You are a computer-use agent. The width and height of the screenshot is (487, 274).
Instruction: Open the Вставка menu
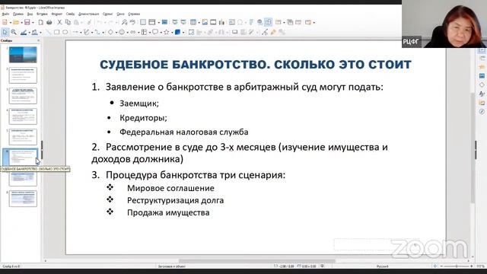click(42, 14)
